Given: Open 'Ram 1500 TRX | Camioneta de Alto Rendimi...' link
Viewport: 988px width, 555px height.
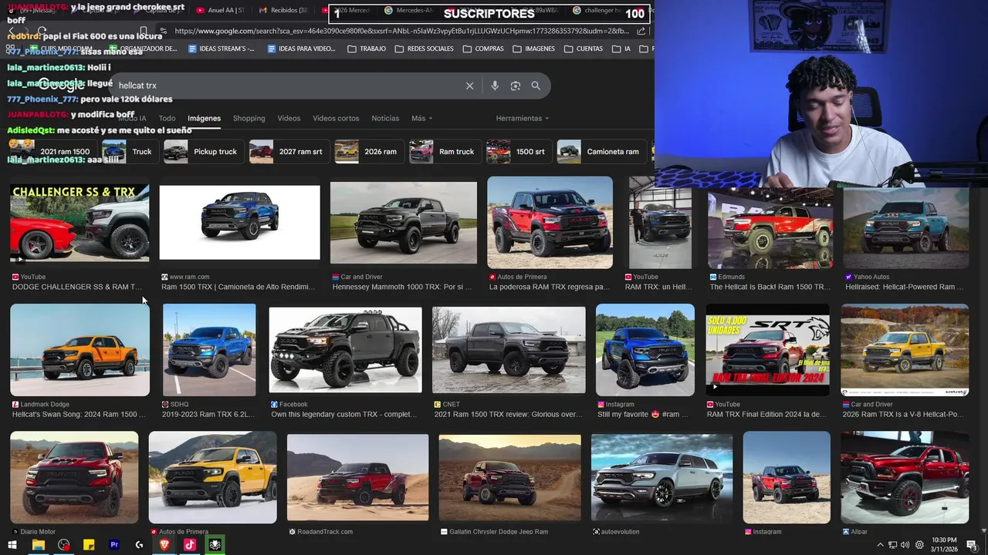Looking at the screenshot, I should point(239,287).
